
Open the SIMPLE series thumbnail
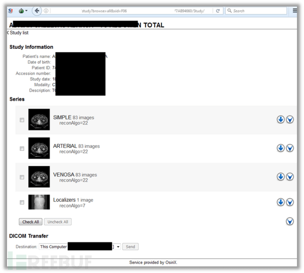point(39,119)
